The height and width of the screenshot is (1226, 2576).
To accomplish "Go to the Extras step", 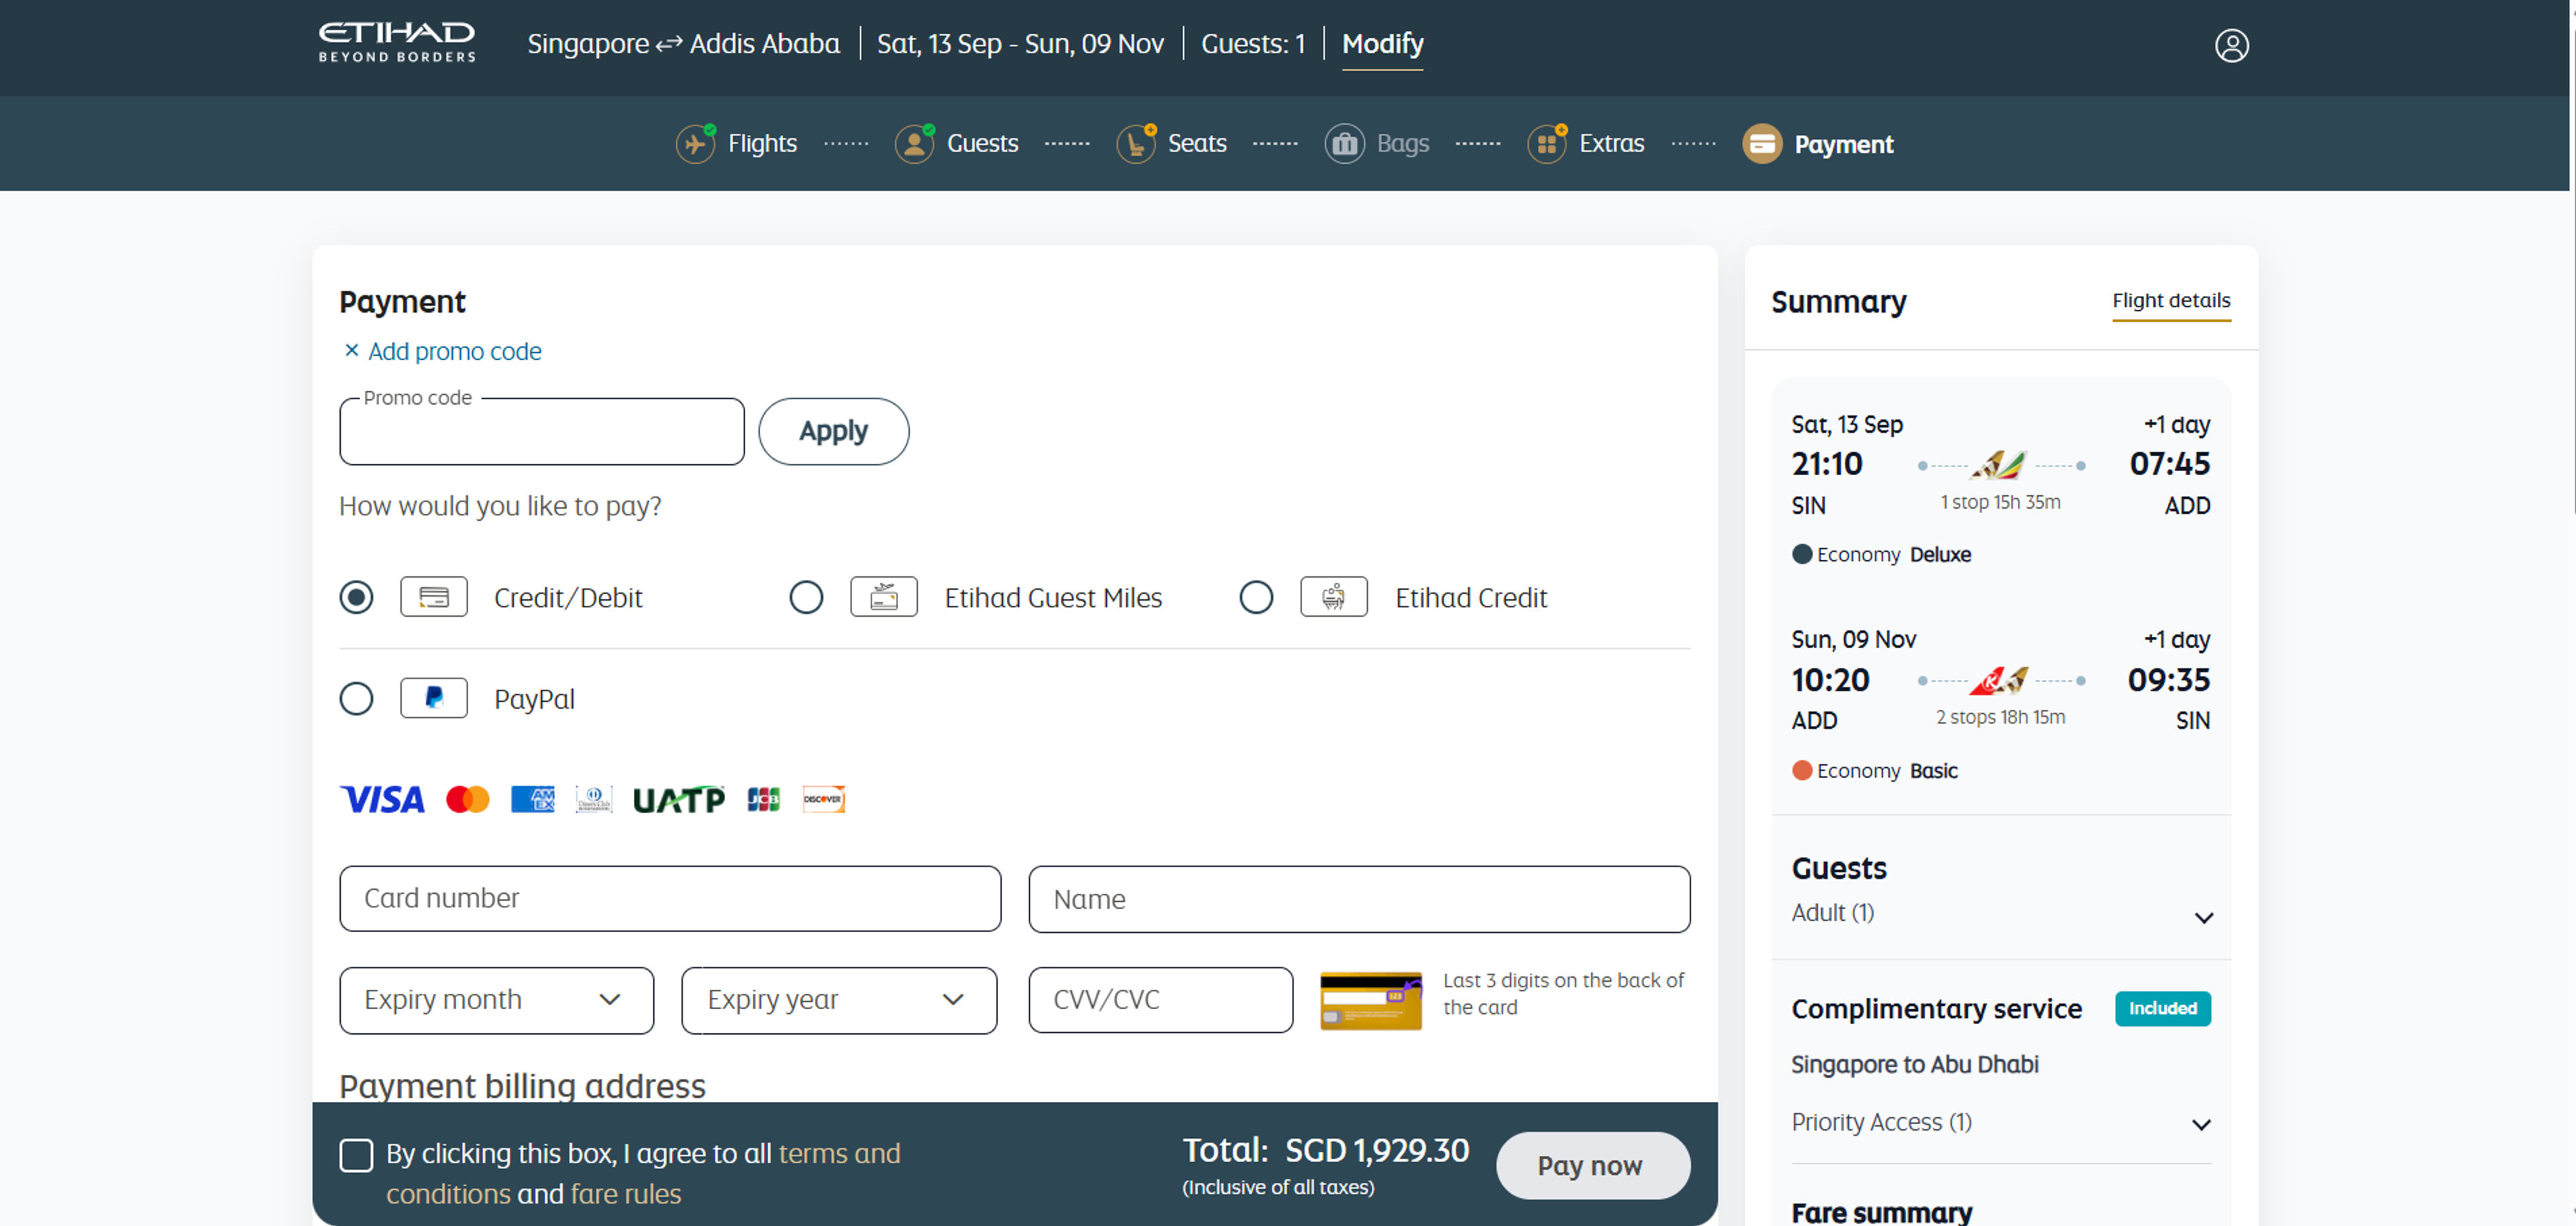I will click(1611, 144).
